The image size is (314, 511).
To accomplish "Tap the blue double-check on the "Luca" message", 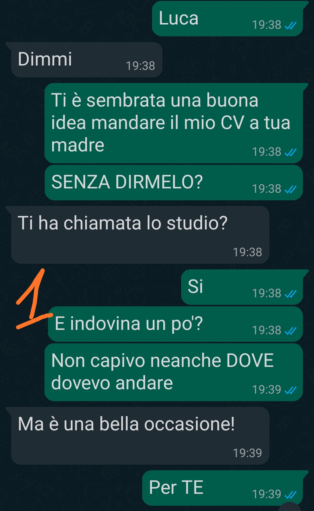I will 290,26.
